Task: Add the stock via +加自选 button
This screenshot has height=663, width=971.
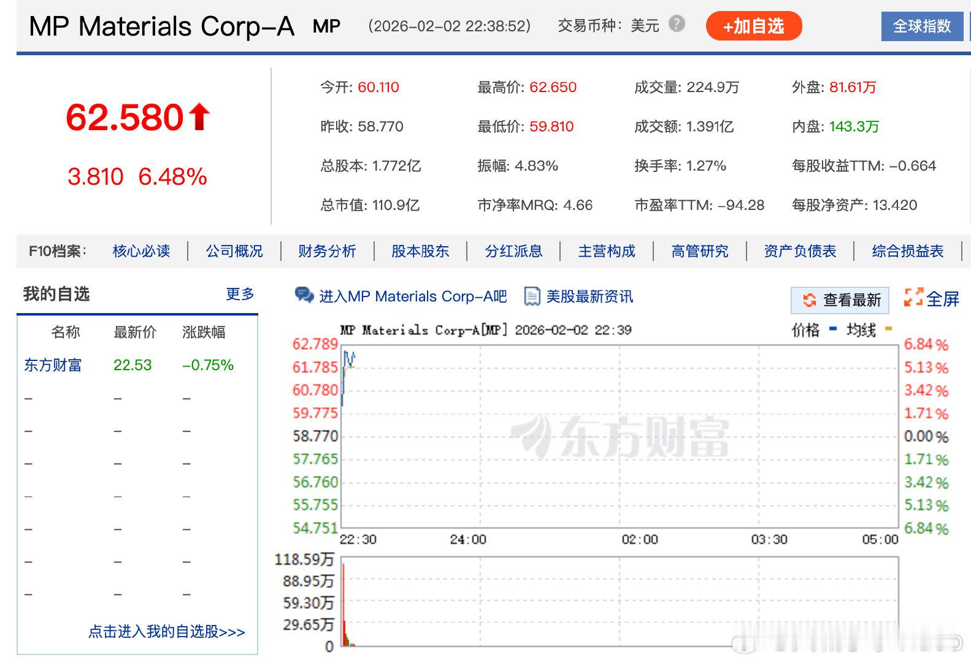Action: (x=754, y=26)
